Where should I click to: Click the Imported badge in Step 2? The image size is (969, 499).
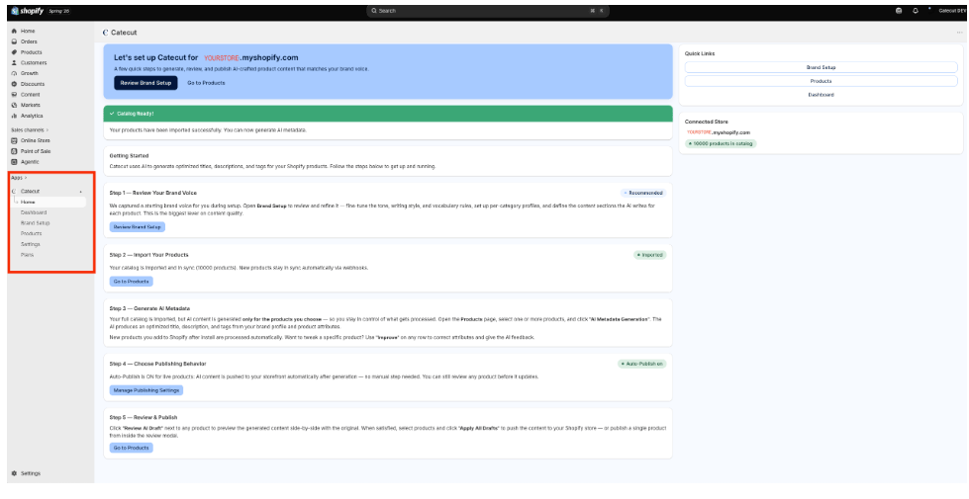pyautogui.click(x=650, y=255)
